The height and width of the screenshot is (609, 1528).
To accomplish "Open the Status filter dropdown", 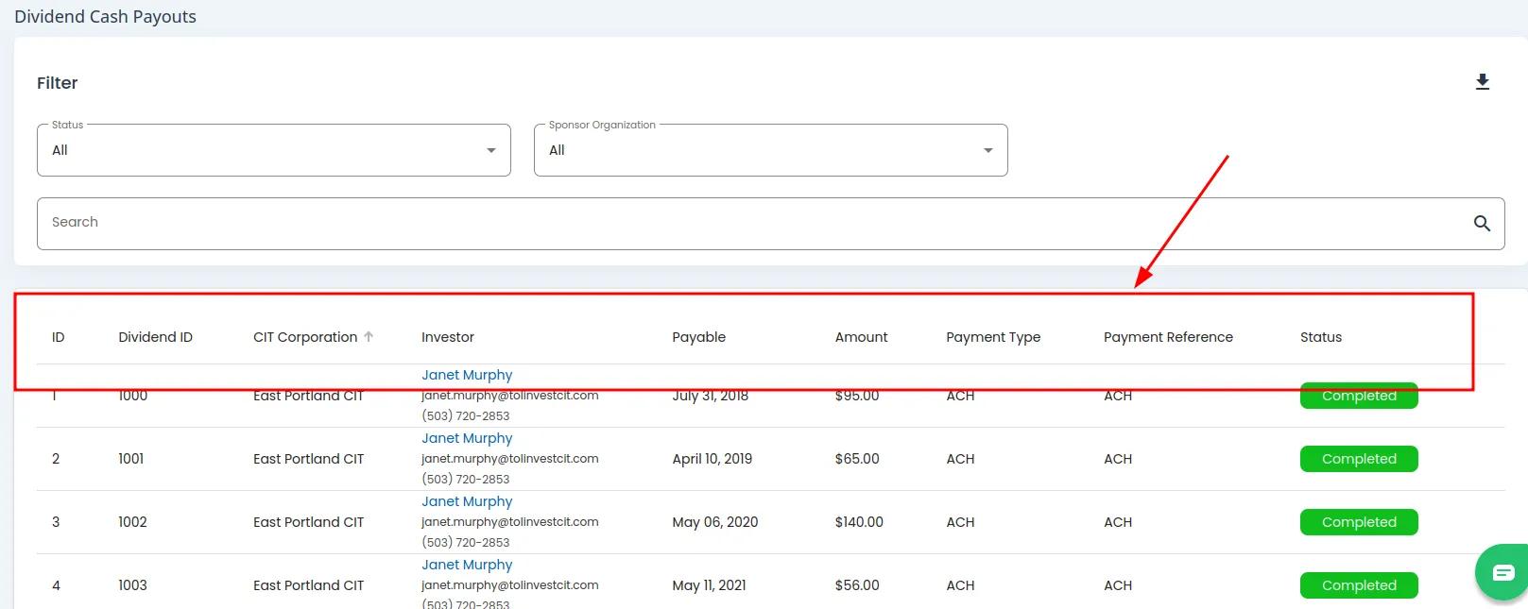I will (274, 150).
